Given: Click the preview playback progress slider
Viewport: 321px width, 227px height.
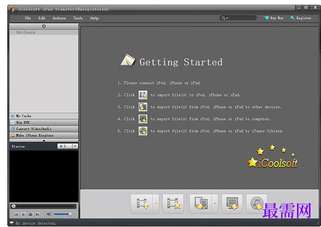Looking at the screenshot, I should tap(43, 206).
